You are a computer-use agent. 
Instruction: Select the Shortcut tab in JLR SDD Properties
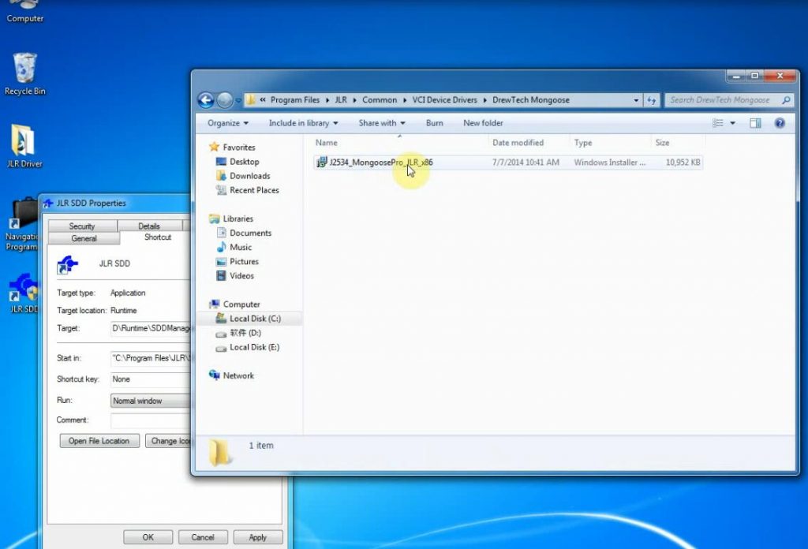click(157, 237)
